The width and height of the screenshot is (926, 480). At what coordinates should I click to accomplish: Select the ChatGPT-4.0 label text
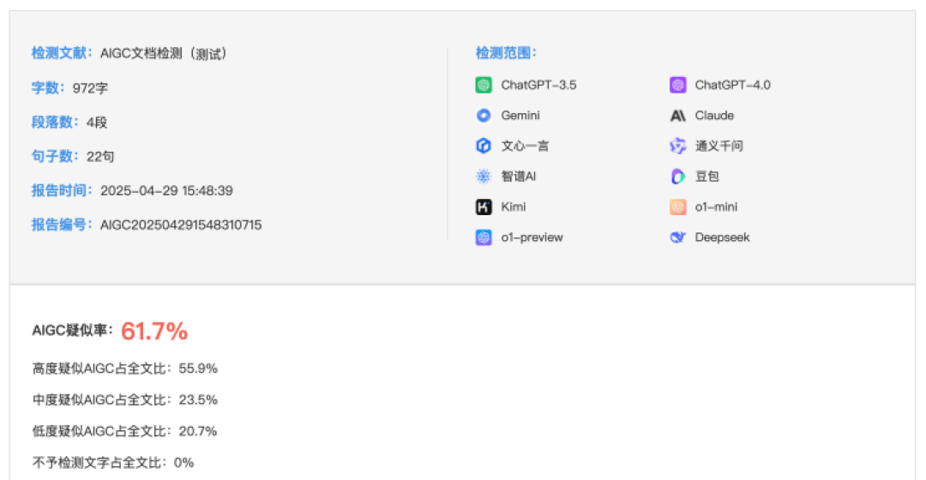click(x=732, y=85)
